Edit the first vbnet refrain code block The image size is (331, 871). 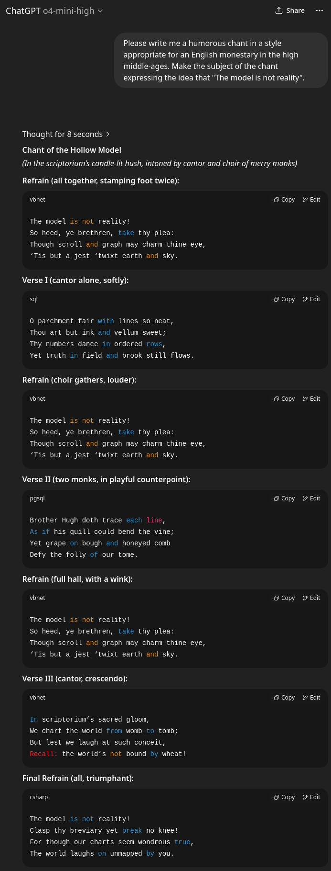point(311,200)
